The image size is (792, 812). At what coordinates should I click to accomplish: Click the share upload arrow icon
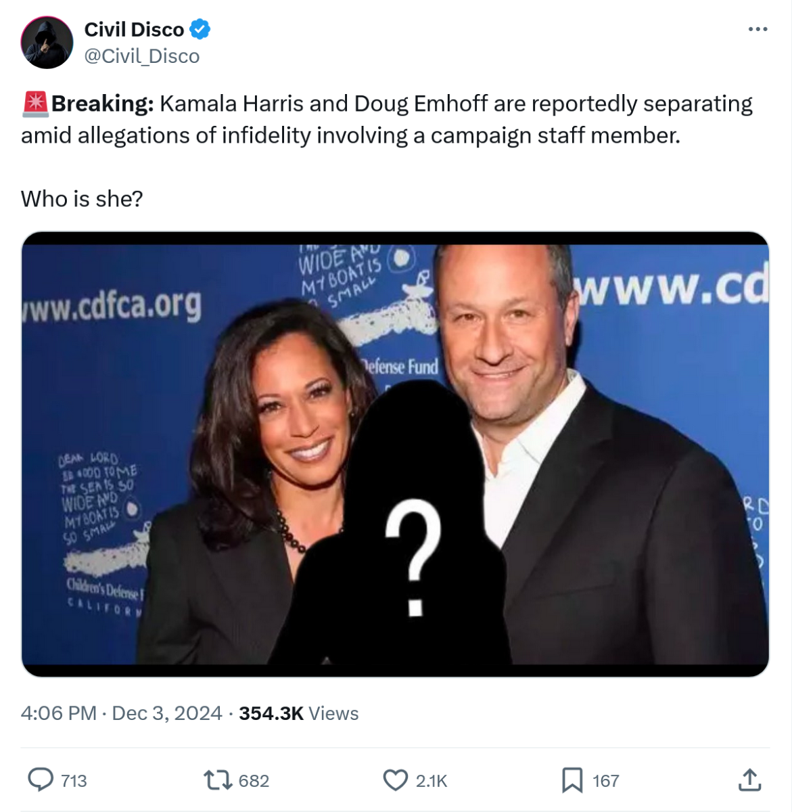click(749, 780)
